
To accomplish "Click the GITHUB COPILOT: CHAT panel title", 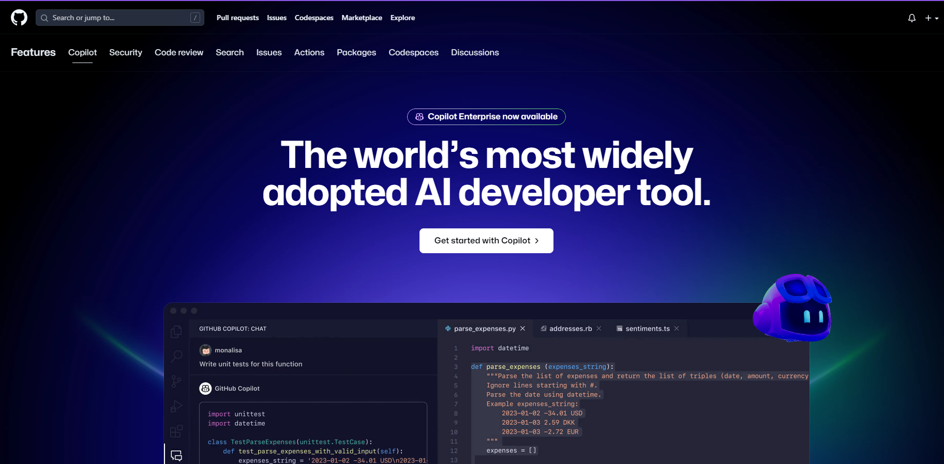I will 233,329.
